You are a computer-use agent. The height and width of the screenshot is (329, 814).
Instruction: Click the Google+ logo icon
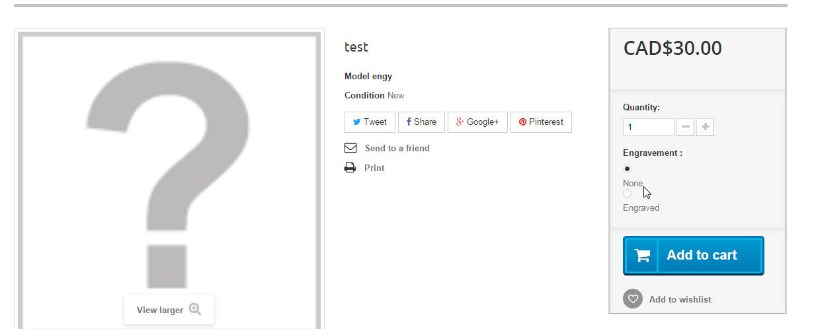click(x=460, y=122)
